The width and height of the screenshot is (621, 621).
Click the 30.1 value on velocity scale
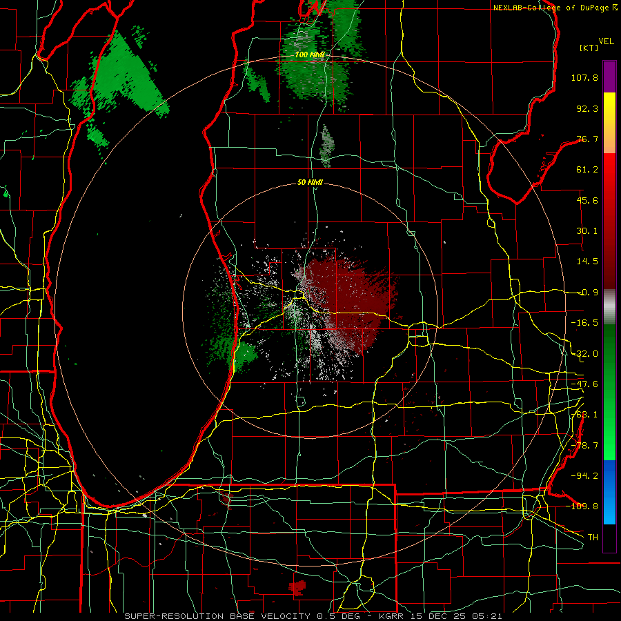click(x=587, y=231)
